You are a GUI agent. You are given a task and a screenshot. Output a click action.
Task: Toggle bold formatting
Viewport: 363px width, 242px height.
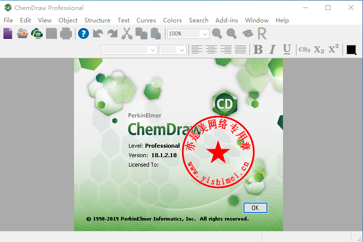(x=258, y=49)
